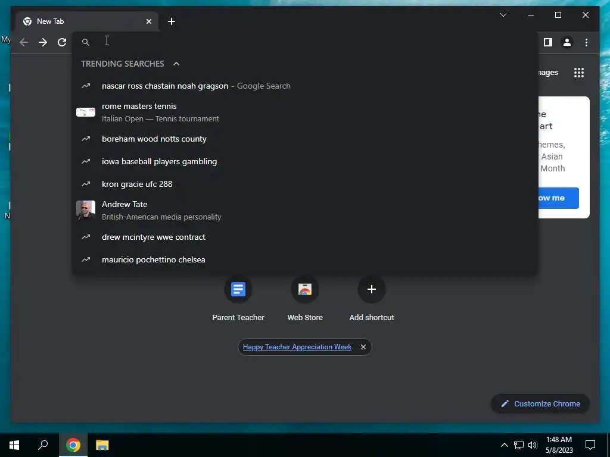
Task: Close the New Tab tab
Action: point(148,21)
